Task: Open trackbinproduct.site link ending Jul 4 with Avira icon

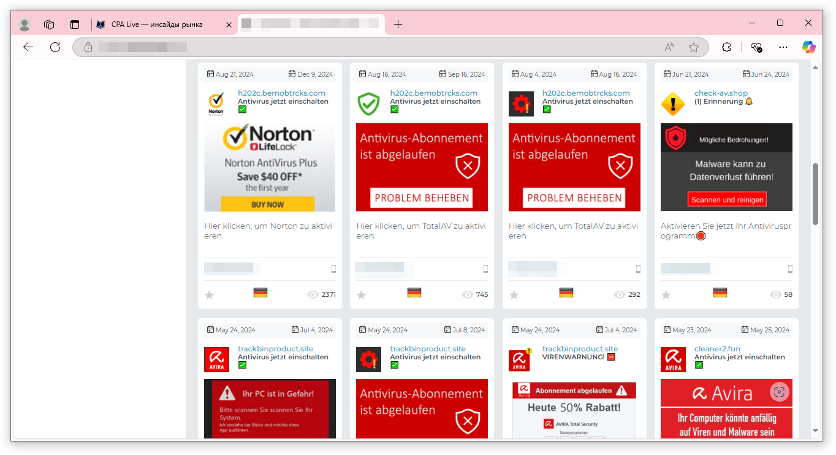Action: tap(275, 349)
